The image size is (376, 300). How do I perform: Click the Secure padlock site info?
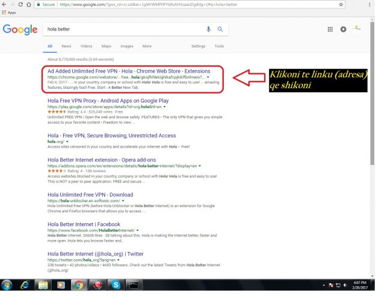pos(46,5)
